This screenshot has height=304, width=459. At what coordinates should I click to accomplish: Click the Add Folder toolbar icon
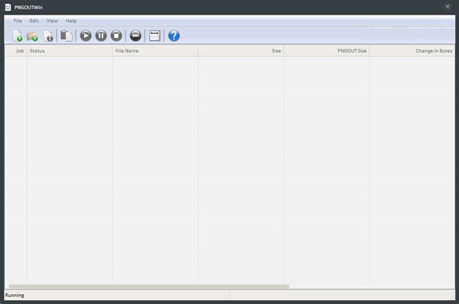pyautogui.click(x=32, y=36)
